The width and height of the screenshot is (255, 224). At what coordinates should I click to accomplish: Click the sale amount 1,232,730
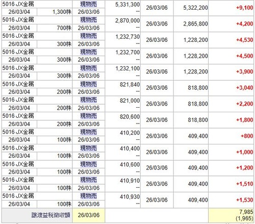pyautogui.click(x=127, y=37)
